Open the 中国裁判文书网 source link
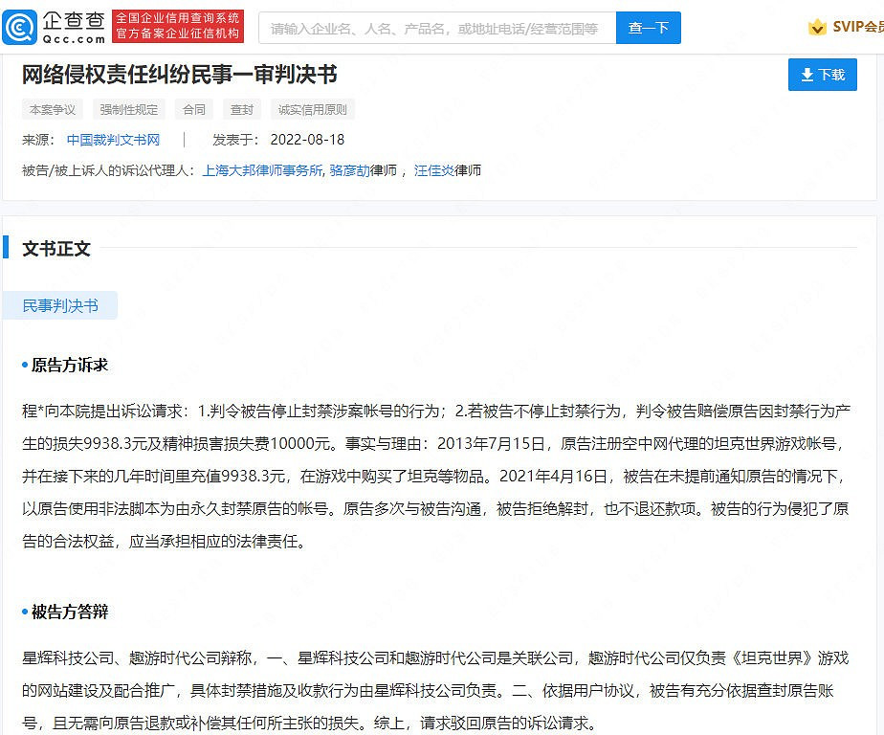Screen dimensions: 884x735 coord(113,139)
